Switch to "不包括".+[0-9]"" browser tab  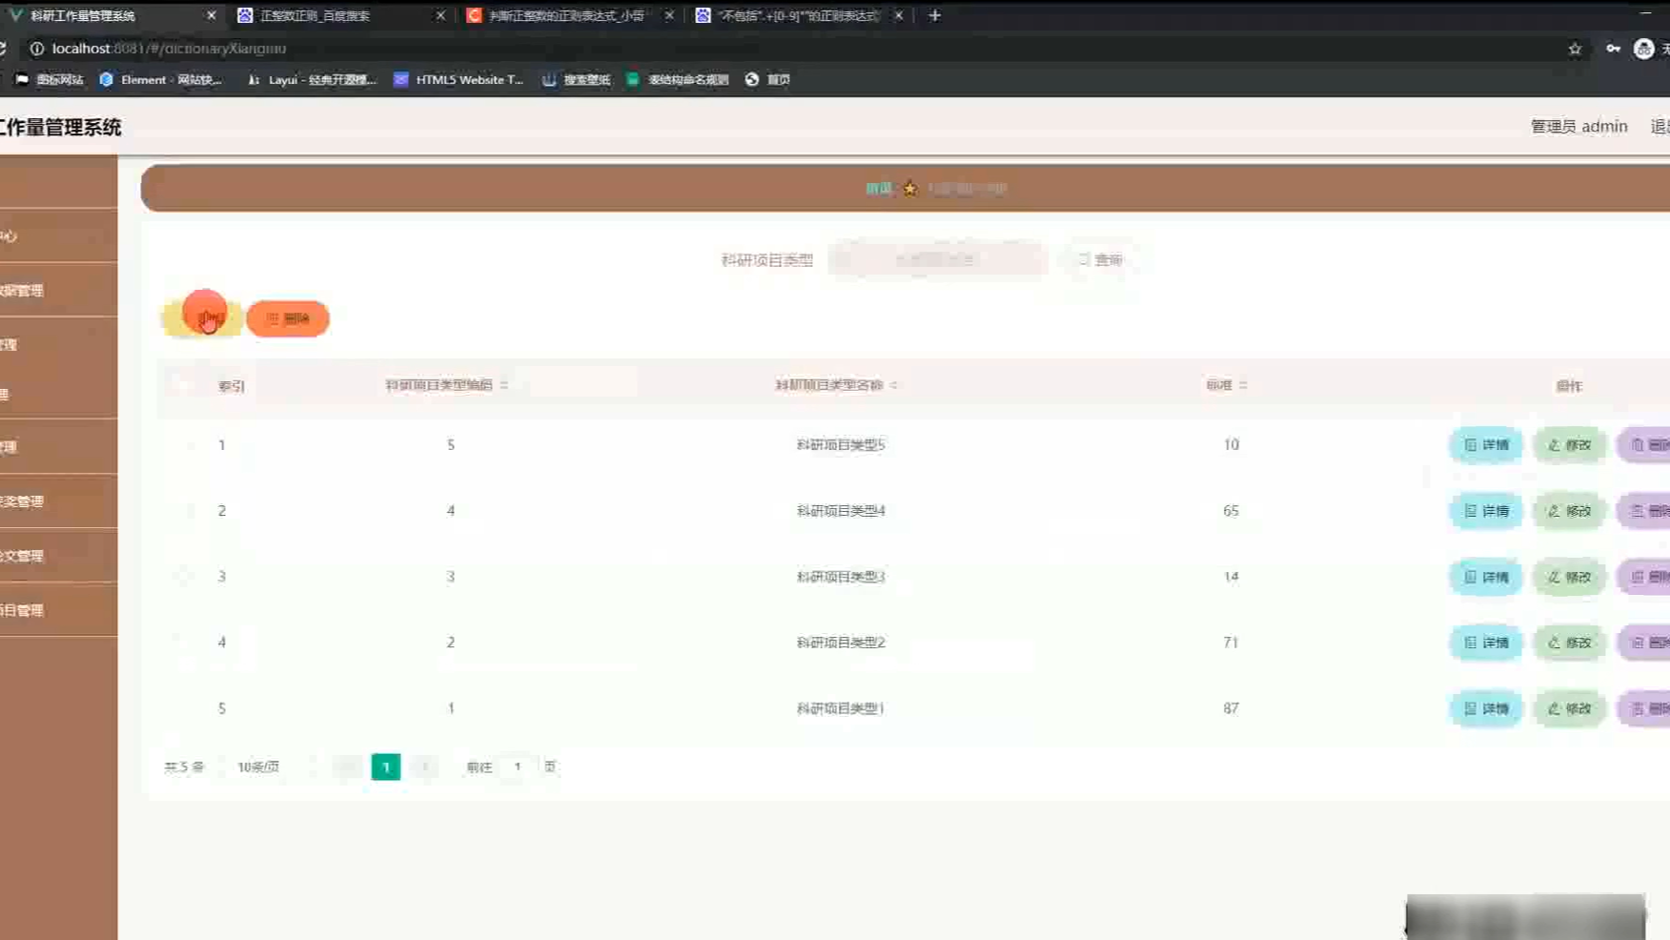coord(799,15)
